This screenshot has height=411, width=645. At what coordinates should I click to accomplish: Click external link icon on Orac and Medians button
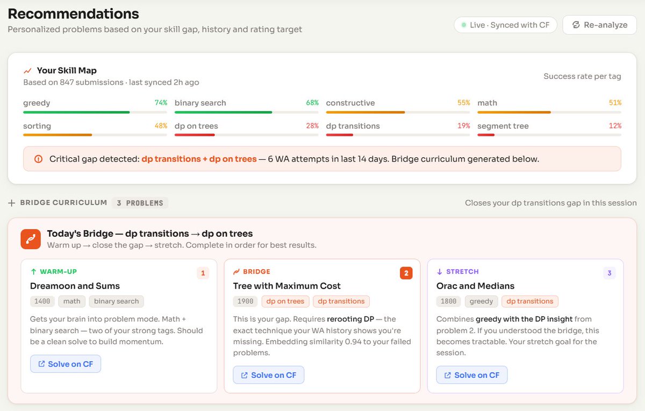click(x=448, y=375)
